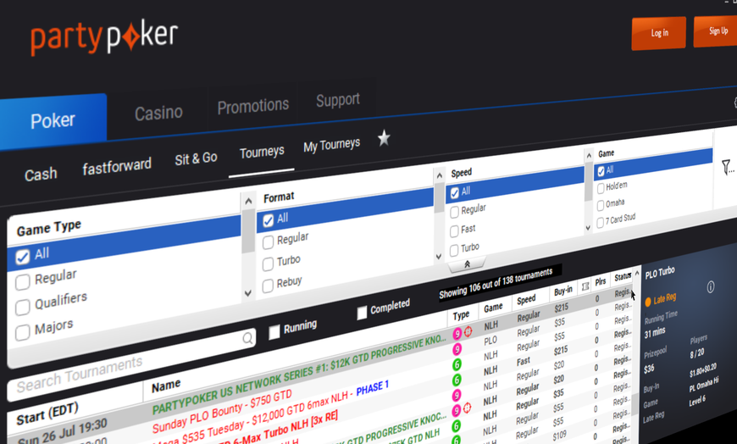Screen dimensions: 737x444
Task: Switch to Sit & Go tab
Action: click(196, 159)
